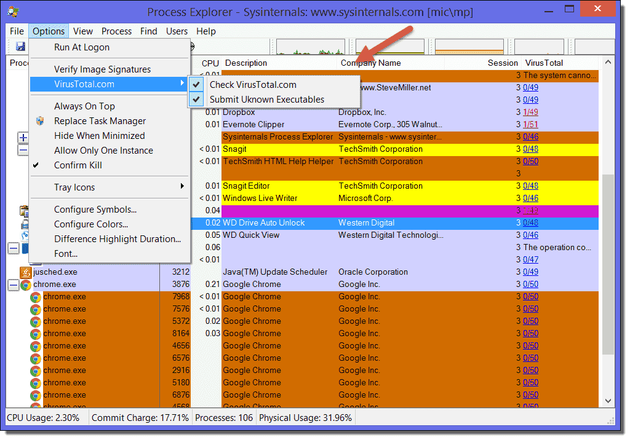This screenshot has width=630, height=440.
Task: Click the parent chrome.exe icon with PID 3876
Action: pos(26,285)
